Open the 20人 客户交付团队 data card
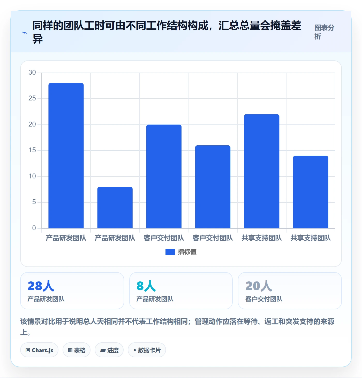This screenshot has height=378, width=362. coord(290,291)
